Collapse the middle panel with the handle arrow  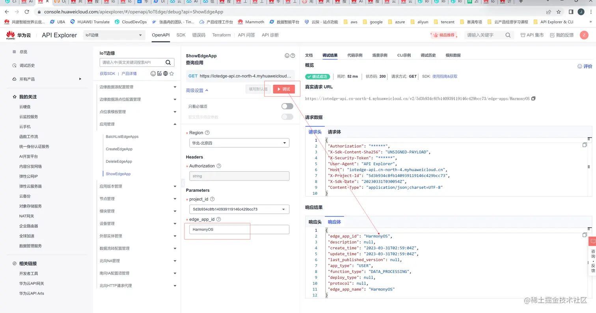[183, 183]
